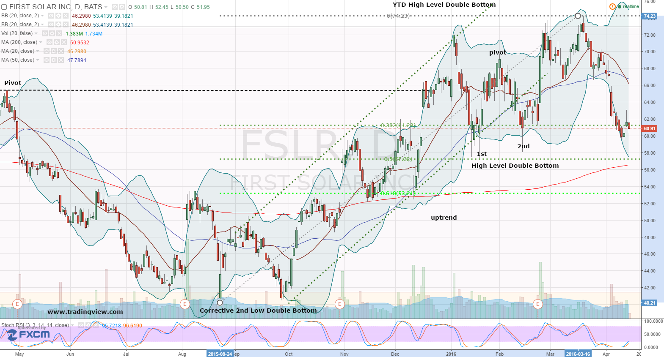This screenshot has width=664, height=357.
Task: Toggle visibility of the FIRST SOLAR INC series
Action: click(115, 7)
